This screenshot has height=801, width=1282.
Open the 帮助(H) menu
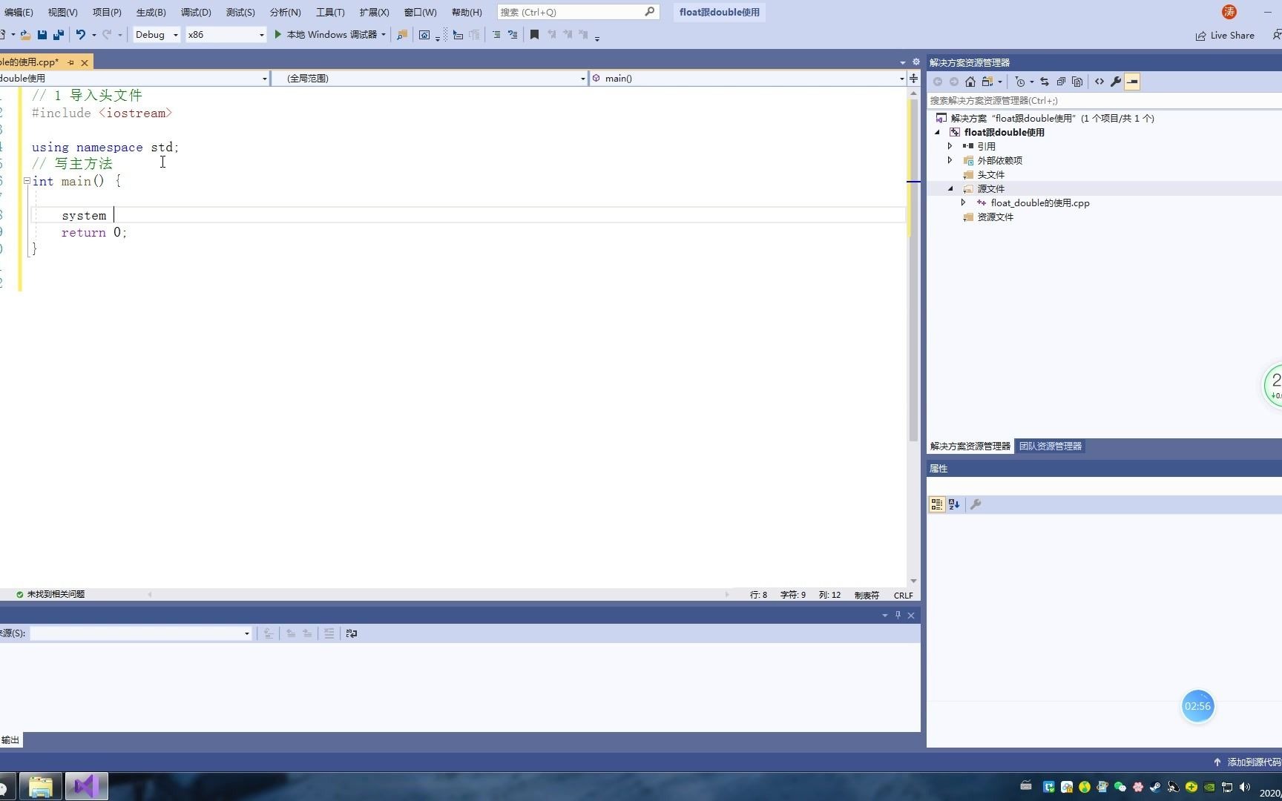point(467,12)
